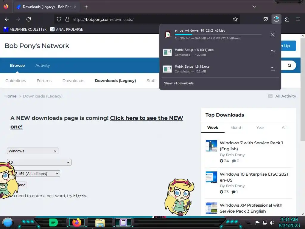List all tabs with the chevron button

pos(254,7)
